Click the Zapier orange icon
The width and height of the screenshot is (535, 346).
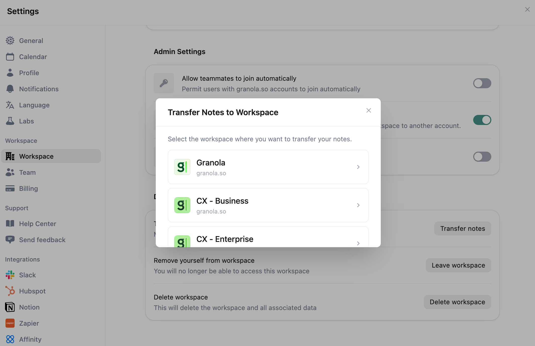(10, 323)
